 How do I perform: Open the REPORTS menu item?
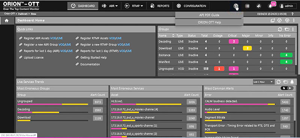[160, 6]
